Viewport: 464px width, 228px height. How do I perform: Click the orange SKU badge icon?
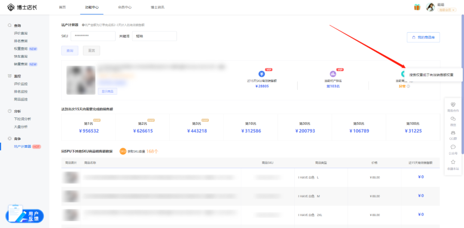(x=123, y=151)
